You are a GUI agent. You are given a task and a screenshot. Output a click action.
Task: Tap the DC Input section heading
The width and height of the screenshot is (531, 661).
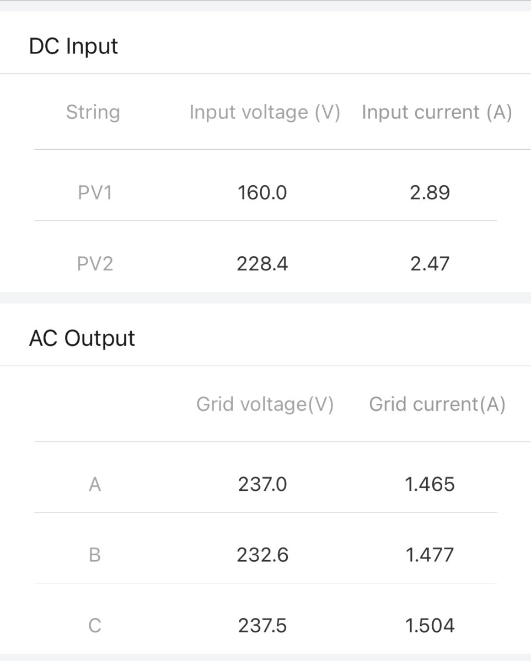point(73,46)
